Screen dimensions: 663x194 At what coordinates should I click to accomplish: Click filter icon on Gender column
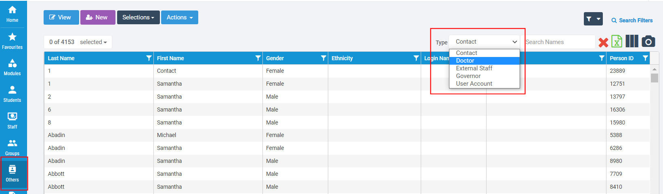[323, 58]
